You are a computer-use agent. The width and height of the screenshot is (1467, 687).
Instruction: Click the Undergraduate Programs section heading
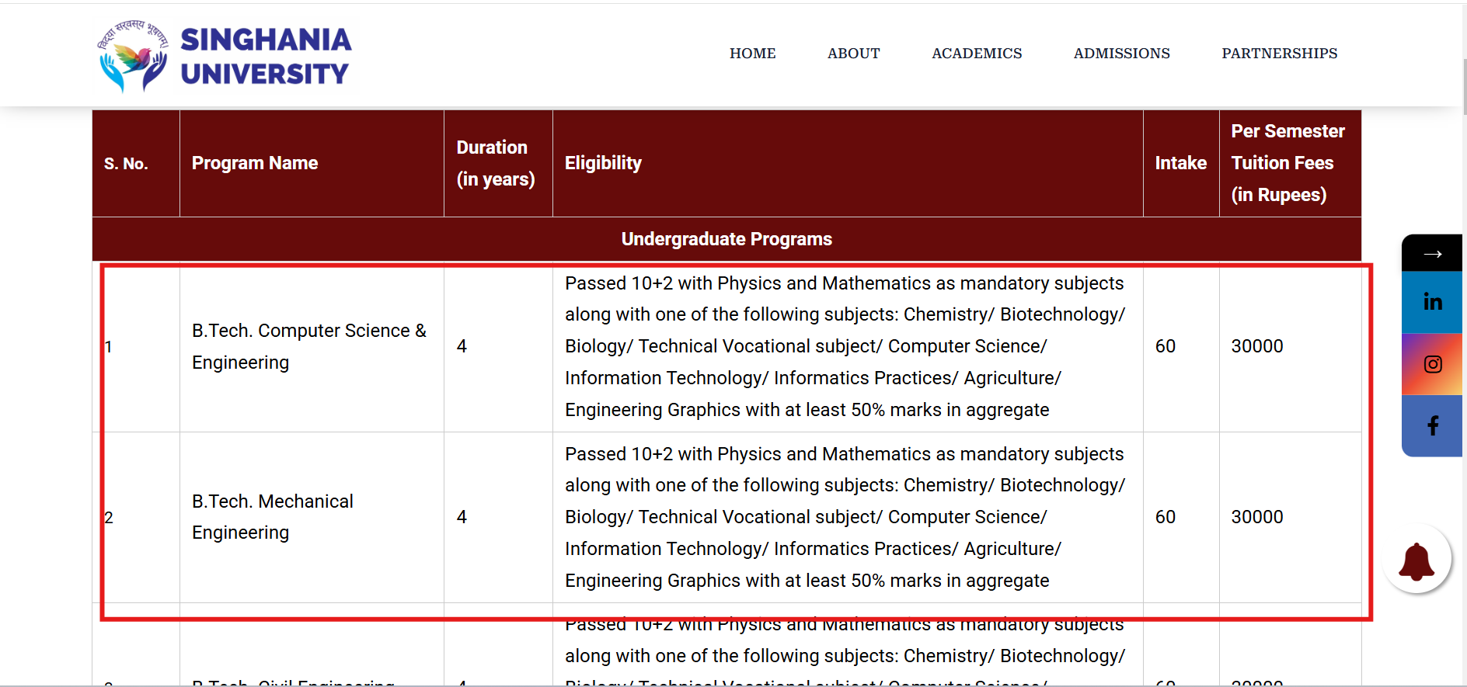(727, 239)
